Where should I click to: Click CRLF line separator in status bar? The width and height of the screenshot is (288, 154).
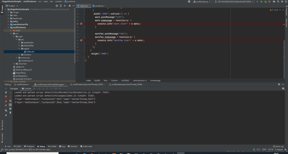264,149
